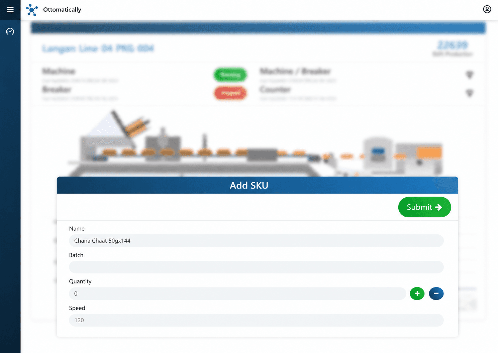The image size is (498, 353).
Task: Select the Speed field showing 120
Action: point(256,320)
